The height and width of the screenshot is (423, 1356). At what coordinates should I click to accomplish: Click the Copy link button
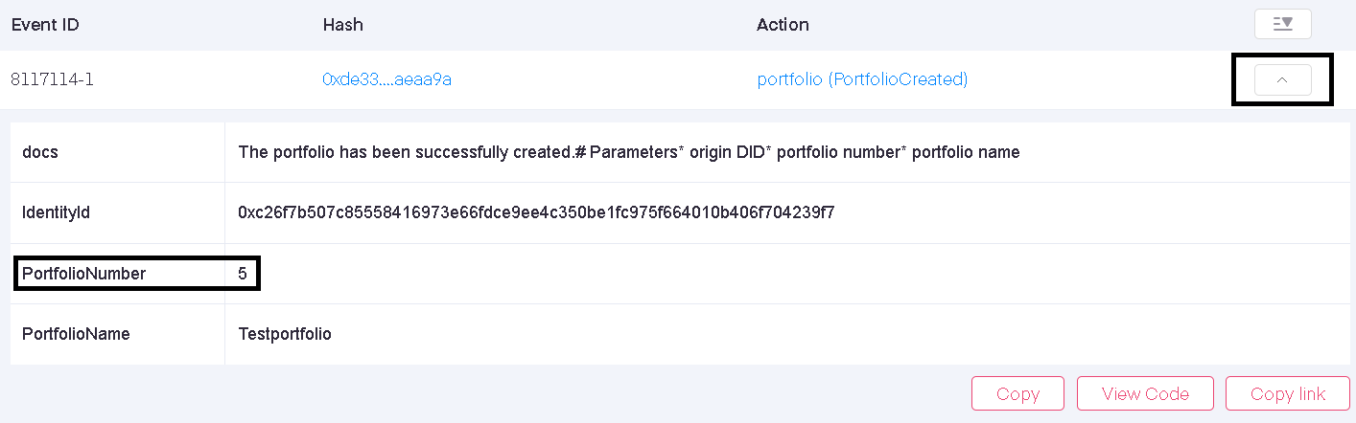[x=1288, y=393]
